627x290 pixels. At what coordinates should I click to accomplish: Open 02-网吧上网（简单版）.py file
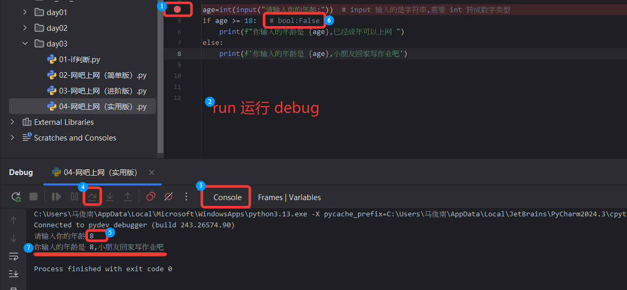pyautogui.click(x=103, y=75)
